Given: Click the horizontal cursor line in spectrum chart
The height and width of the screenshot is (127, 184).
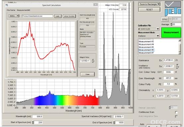Looking at the screenshot, I should click(115, 69).
